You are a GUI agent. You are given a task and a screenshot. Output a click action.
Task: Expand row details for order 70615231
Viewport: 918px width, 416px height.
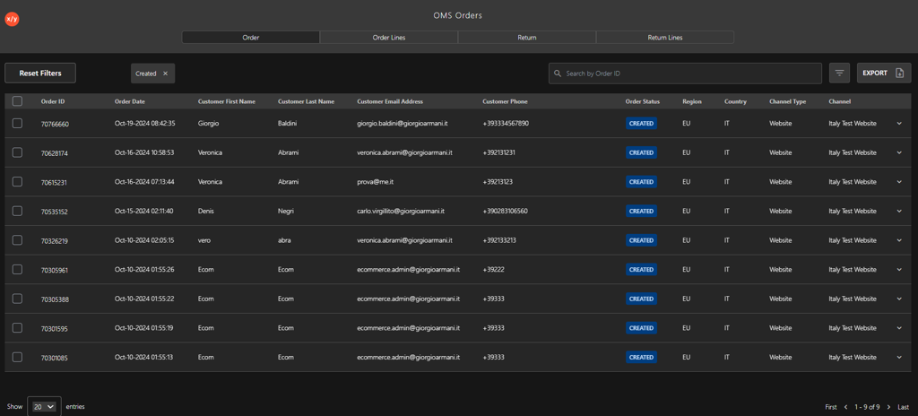899,182
